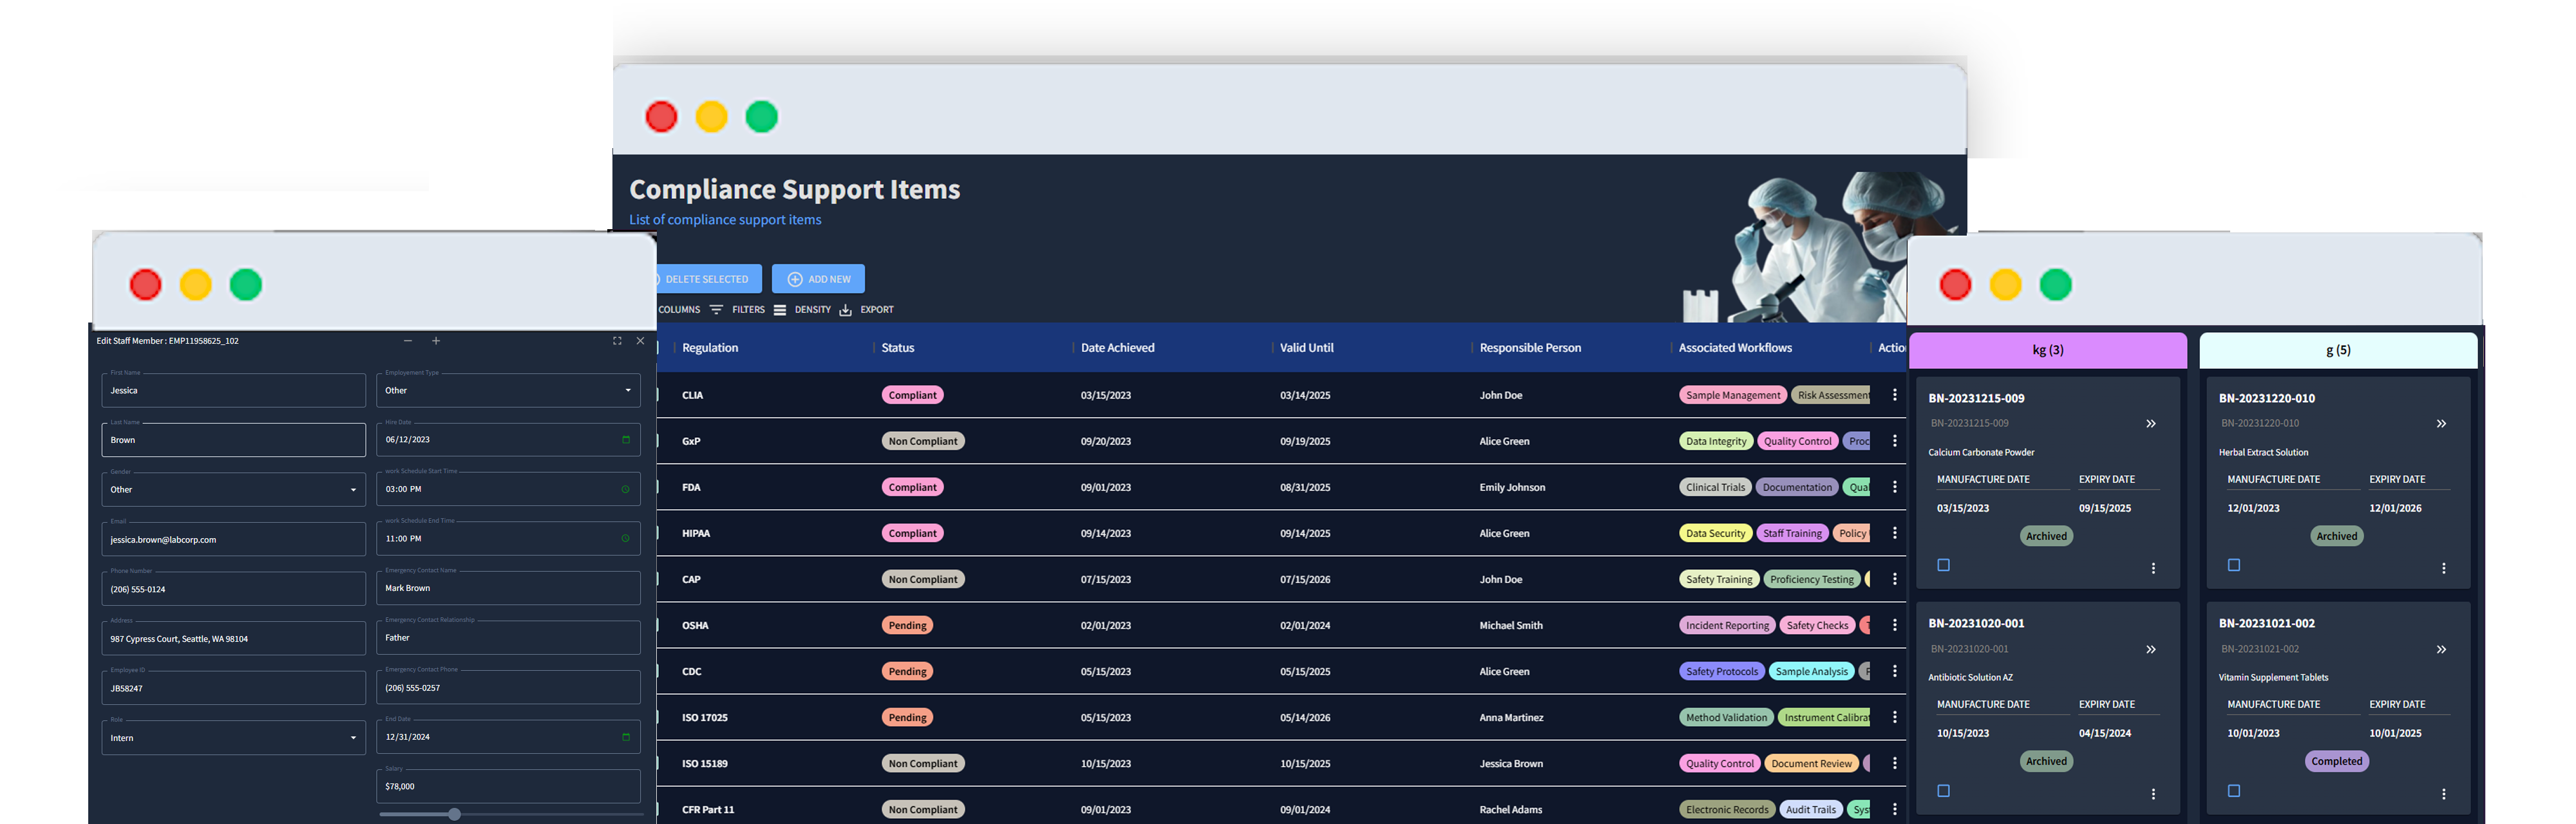Open the Employment Type dropdown
The width and height of the screenshot is (2576, 824).
(508, 390)
